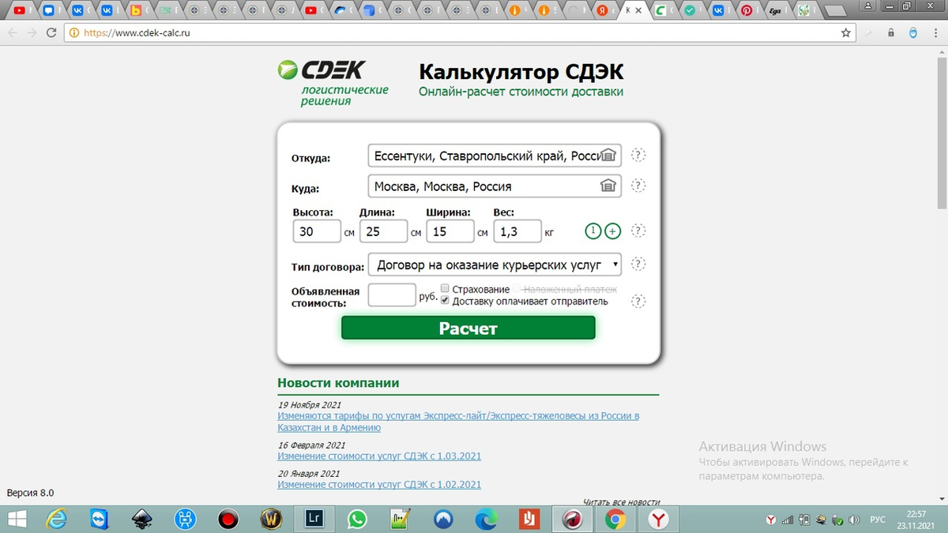Viewport: 948px width, 533px height.
Task: Enable the Страхование checkbox
Action: [445, 288]
